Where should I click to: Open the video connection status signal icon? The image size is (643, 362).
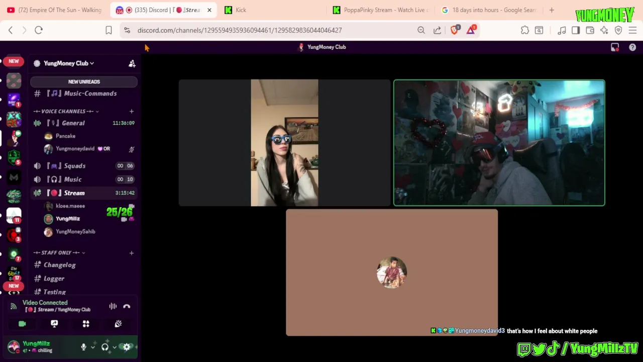click(x=14, y=306)
